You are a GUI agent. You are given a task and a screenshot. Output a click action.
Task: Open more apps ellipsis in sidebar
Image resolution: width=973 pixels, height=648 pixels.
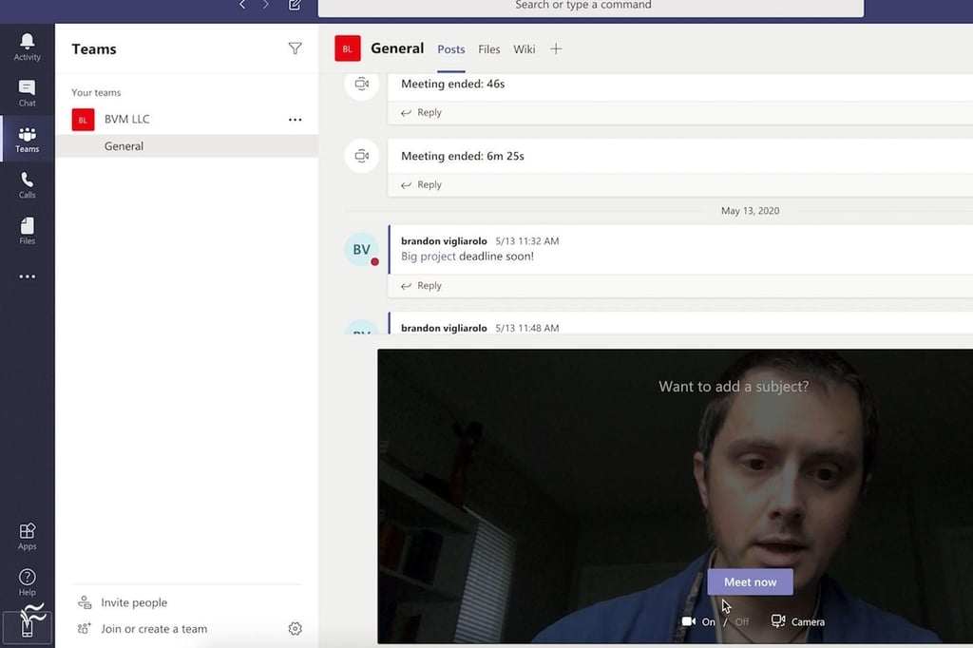[28, 276]
